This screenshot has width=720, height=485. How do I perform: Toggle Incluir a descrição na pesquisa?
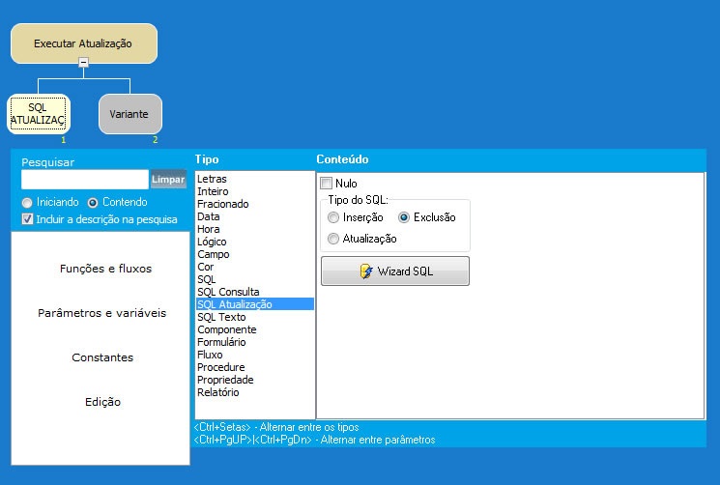27,219
